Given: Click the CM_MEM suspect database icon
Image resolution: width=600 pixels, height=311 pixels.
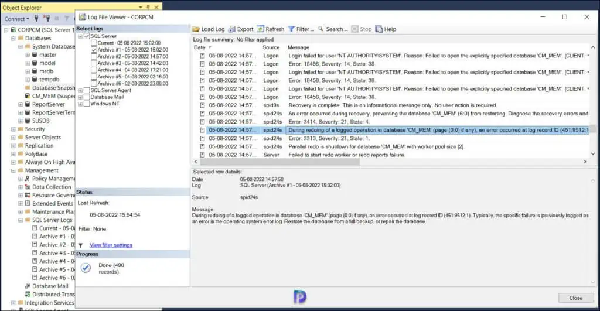Looking at the screenshot, I should 28,96.
